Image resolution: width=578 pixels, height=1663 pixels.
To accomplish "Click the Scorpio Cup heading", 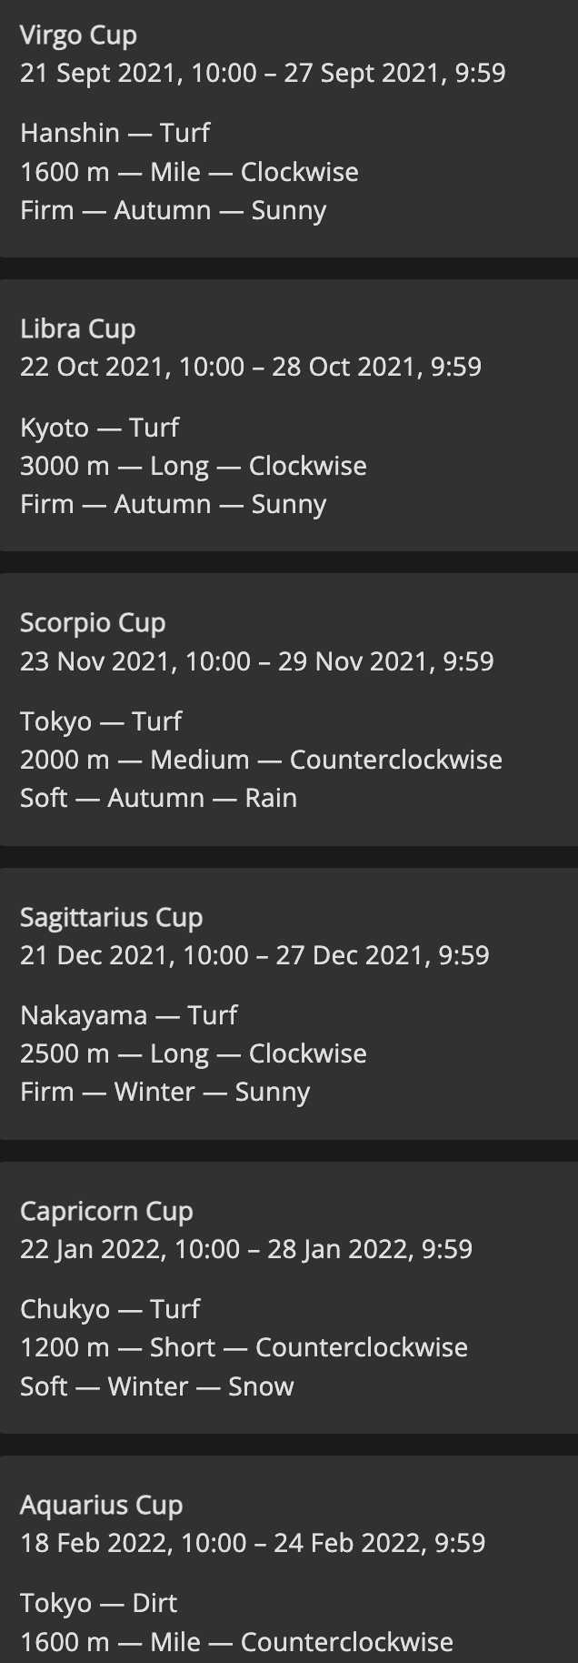I will (x=93, y=623).
